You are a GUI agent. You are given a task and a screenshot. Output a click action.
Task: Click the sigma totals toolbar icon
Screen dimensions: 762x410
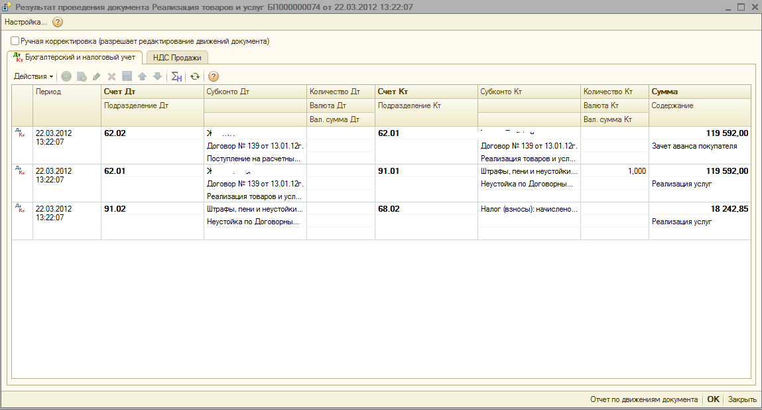coord(176,76)
